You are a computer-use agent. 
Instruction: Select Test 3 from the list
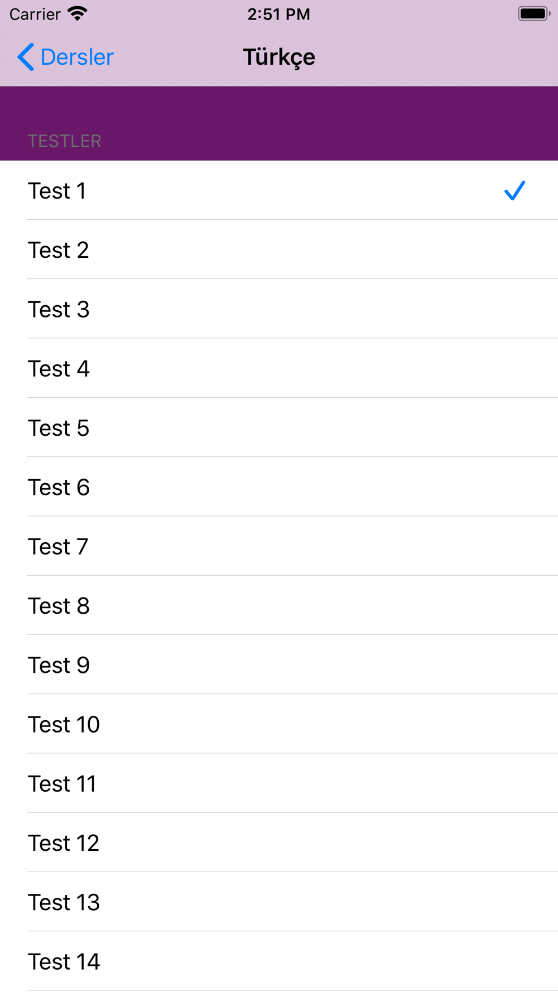(x=279, y=309)
